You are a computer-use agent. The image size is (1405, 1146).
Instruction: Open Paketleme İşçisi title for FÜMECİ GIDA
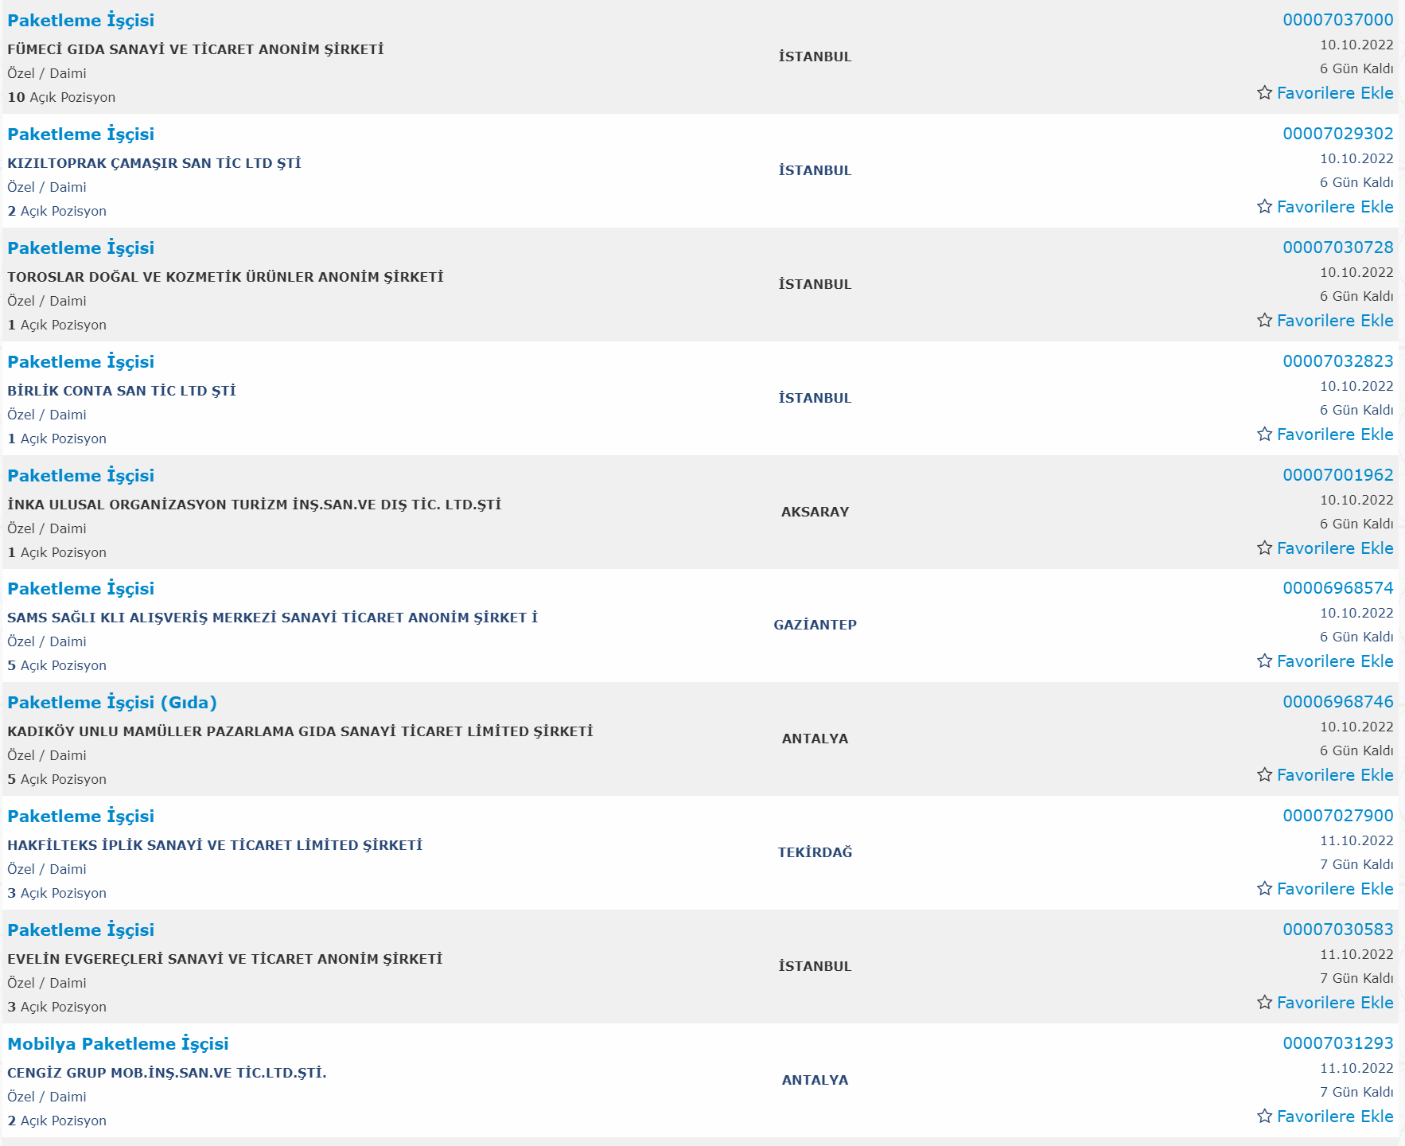point(80,21)
